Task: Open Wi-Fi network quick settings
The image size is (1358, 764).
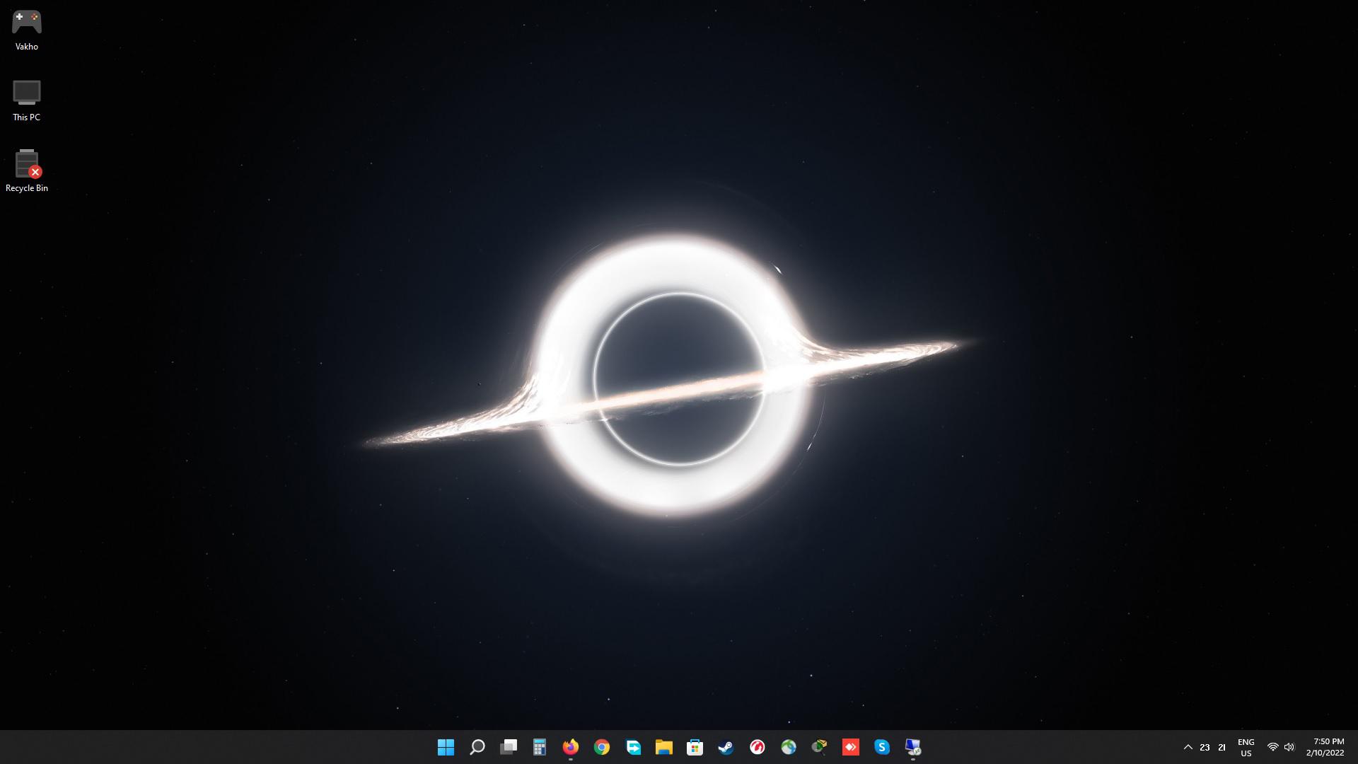Action: pyautogui.click(x=1272, y=747)
